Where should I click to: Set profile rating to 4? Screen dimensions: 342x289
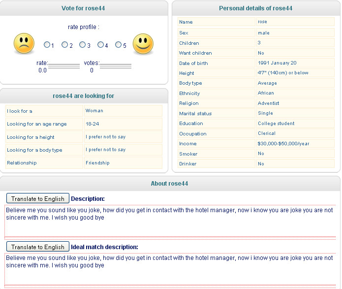tap(100, 45)
